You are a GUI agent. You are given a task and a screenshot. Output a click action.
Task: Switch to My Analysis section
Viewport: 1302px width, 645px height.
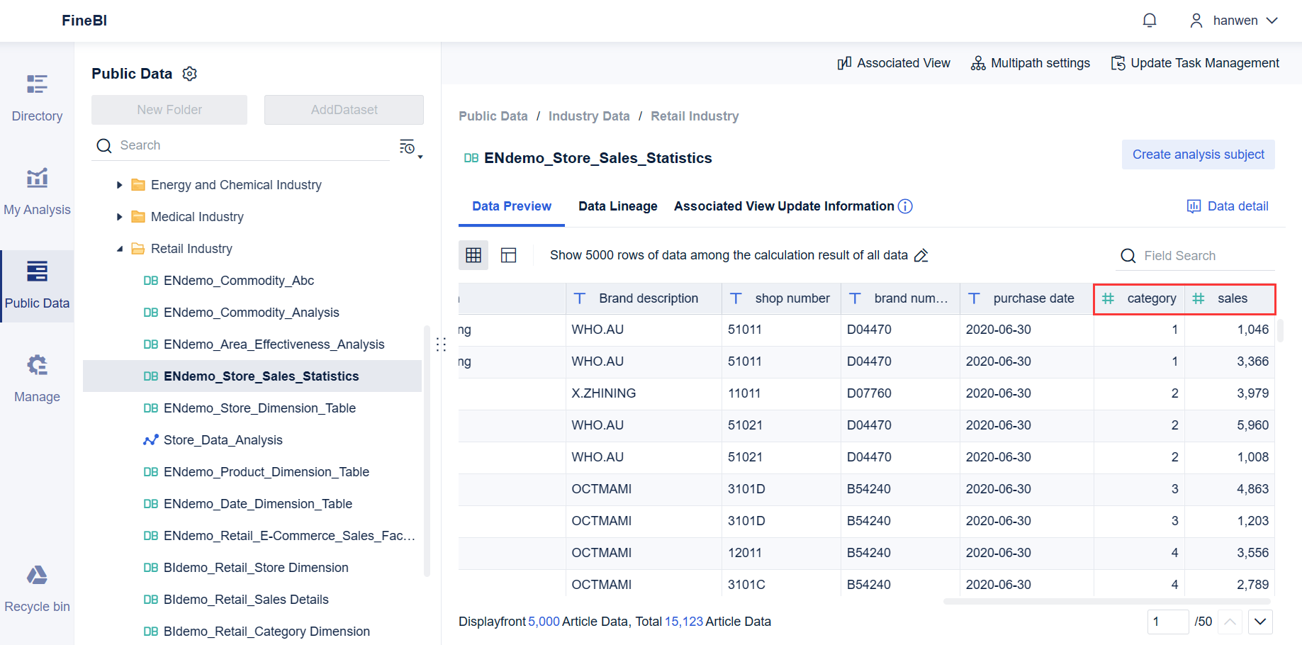pyautogui.click(x=36, y=190)
